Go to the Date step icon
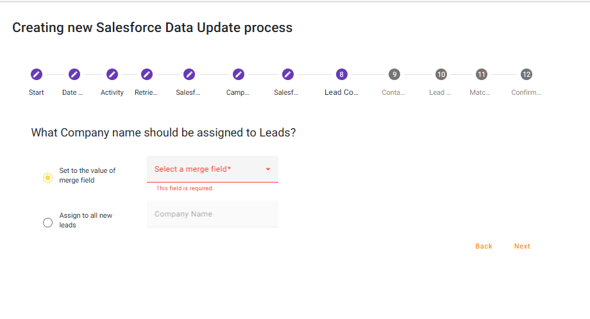 coord(74,74)
